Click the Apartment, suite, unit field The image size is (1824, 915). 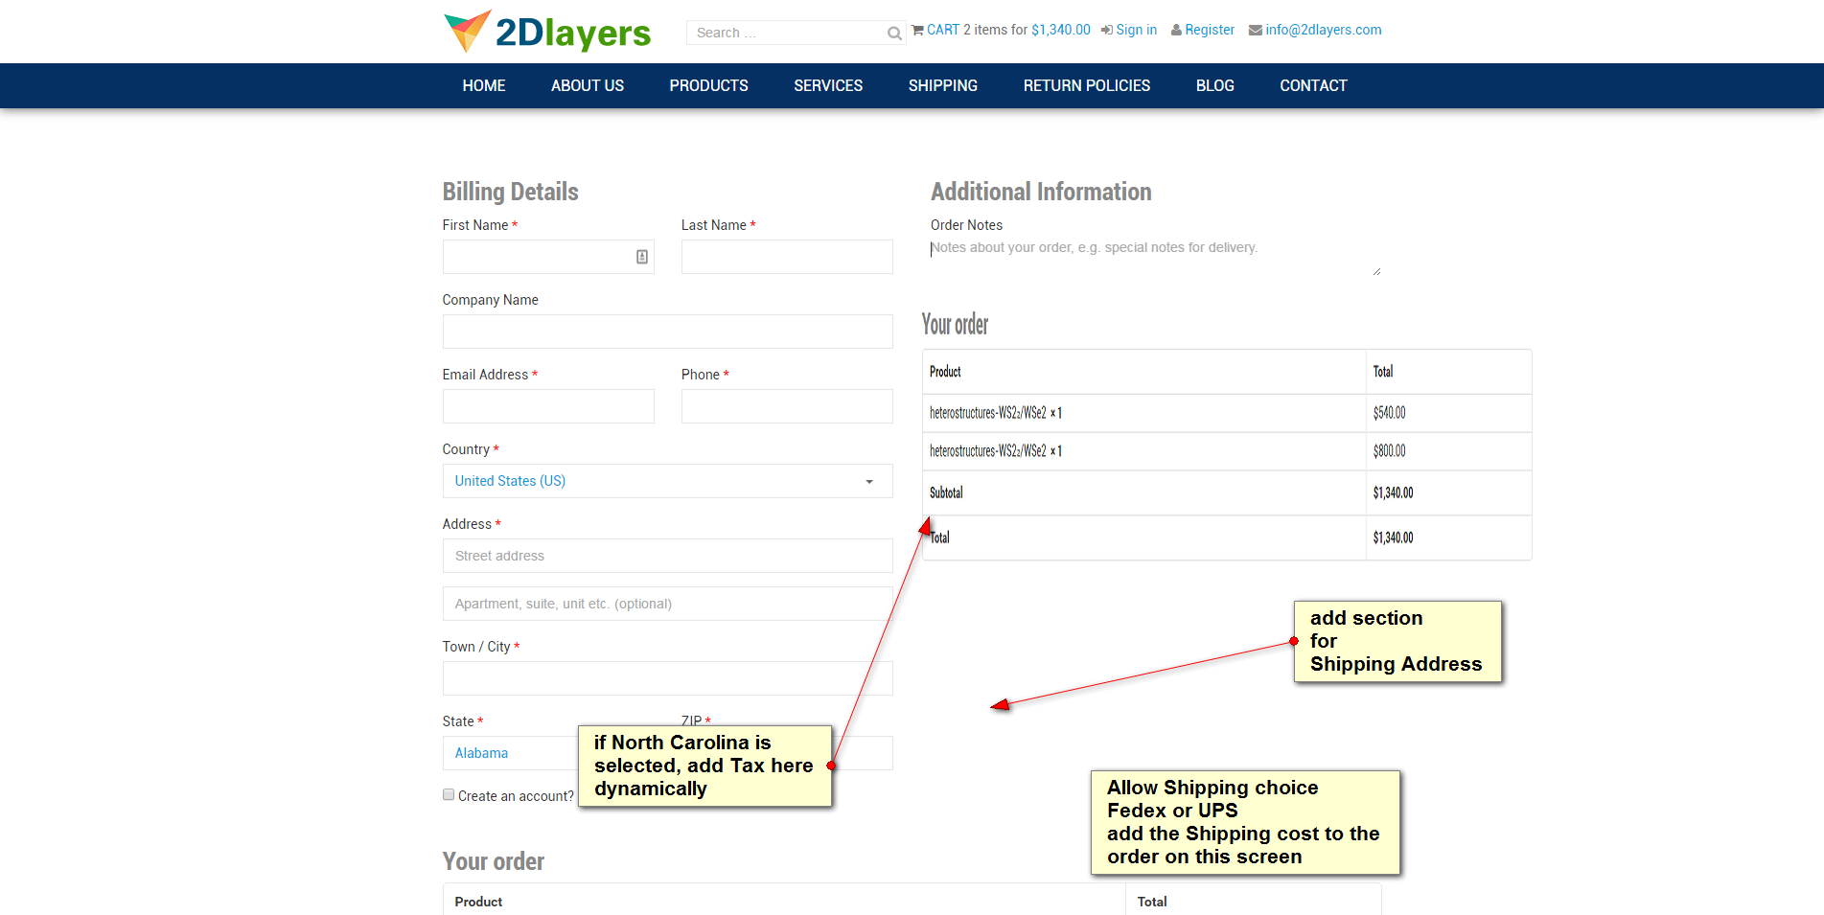[x=667, y=604]
